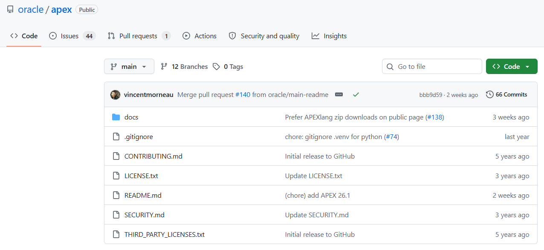Open pull request #140 link
This screenshot has height=250, width=544.
coord(243,95)
